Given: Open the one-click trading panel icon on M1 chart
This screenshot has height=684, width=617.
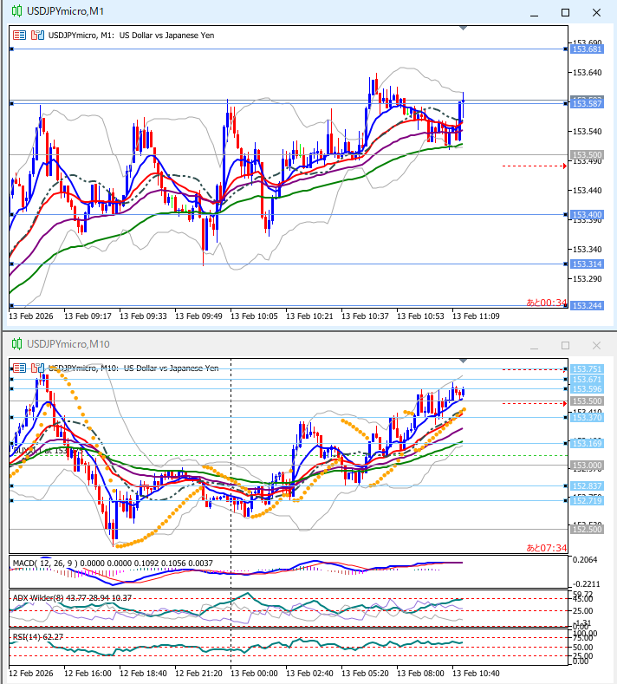Looking at the screenshot, I should click(20, 36).
